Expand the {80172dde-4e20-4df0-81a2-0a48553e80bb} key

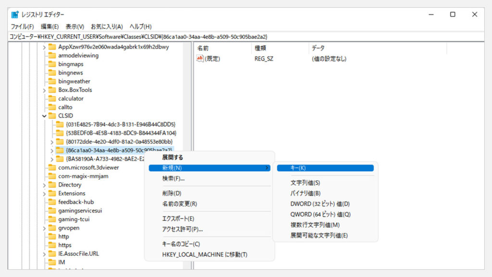click(52, 142)
